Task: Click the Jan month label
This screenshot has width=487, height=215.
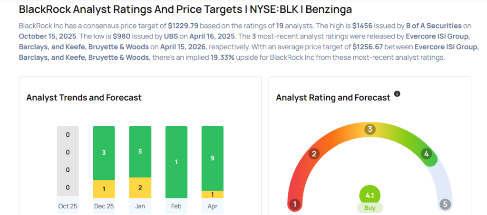Action: [x=140, y=206]
